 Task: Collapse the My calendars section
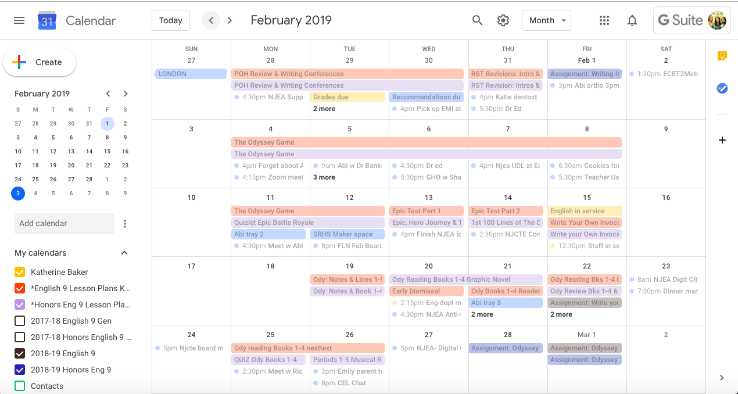point(124,253)
